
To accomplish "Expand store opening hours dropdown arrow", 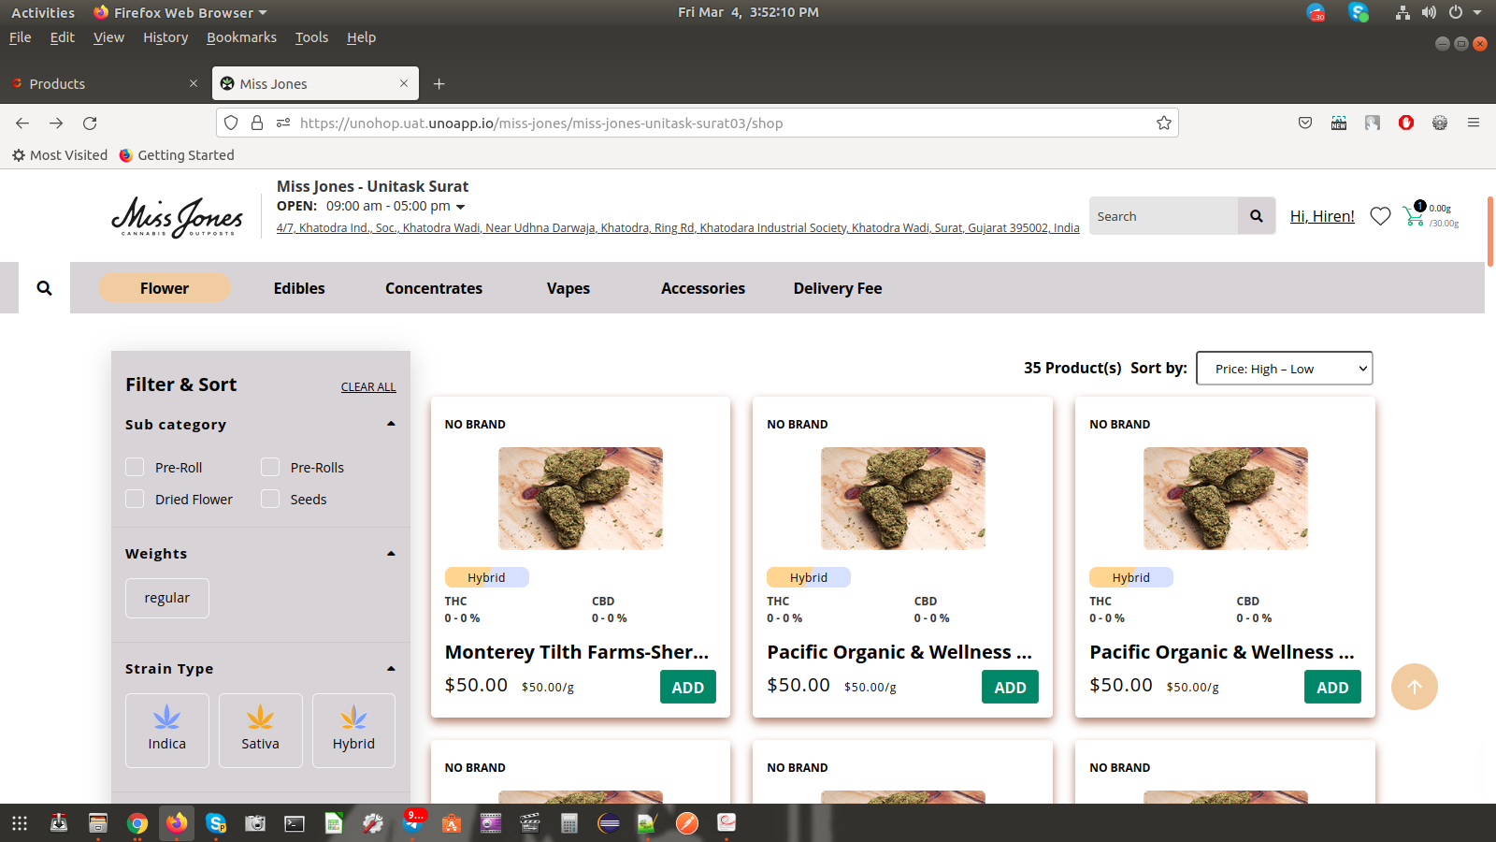I will [x=460, y=207].
